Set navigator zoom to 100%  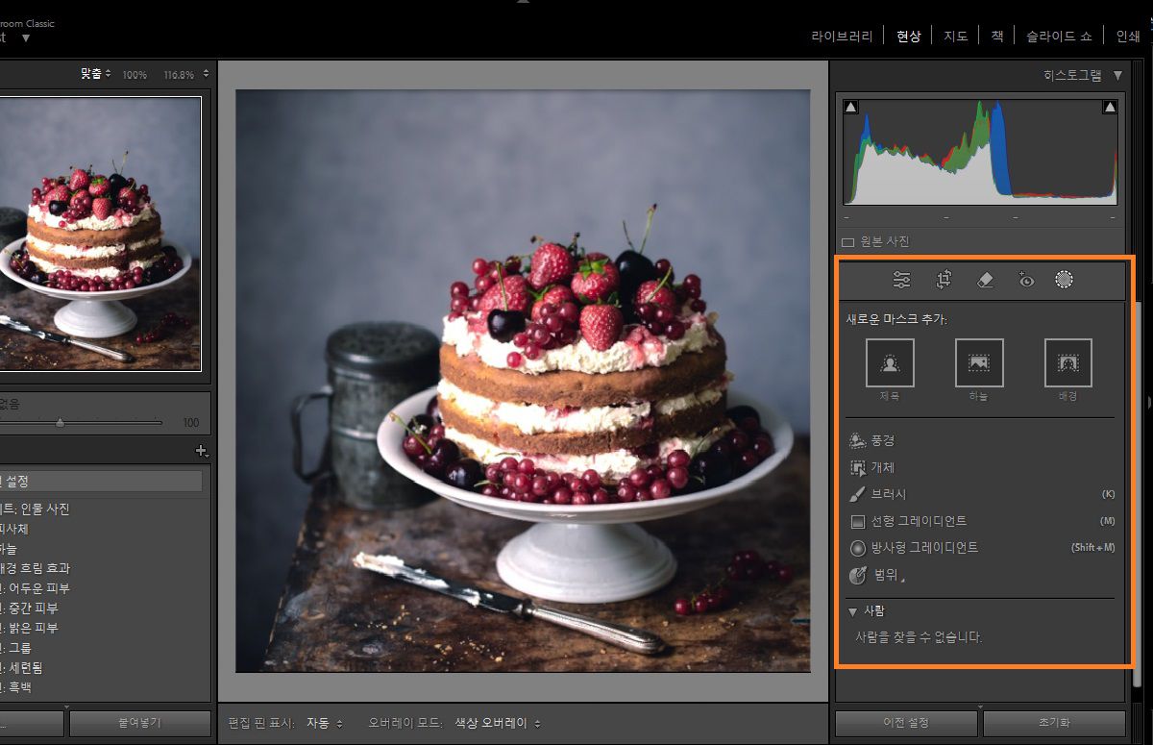[x=135, y=74]
